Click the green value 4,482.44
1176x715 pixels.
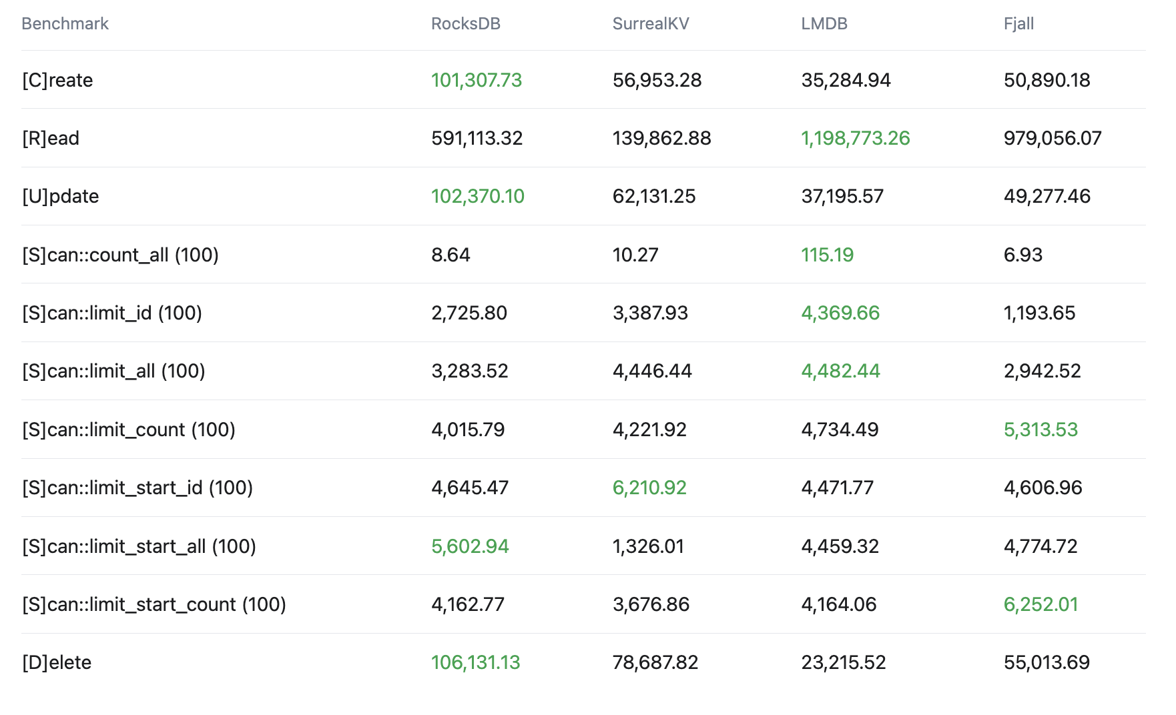(841, 371)
